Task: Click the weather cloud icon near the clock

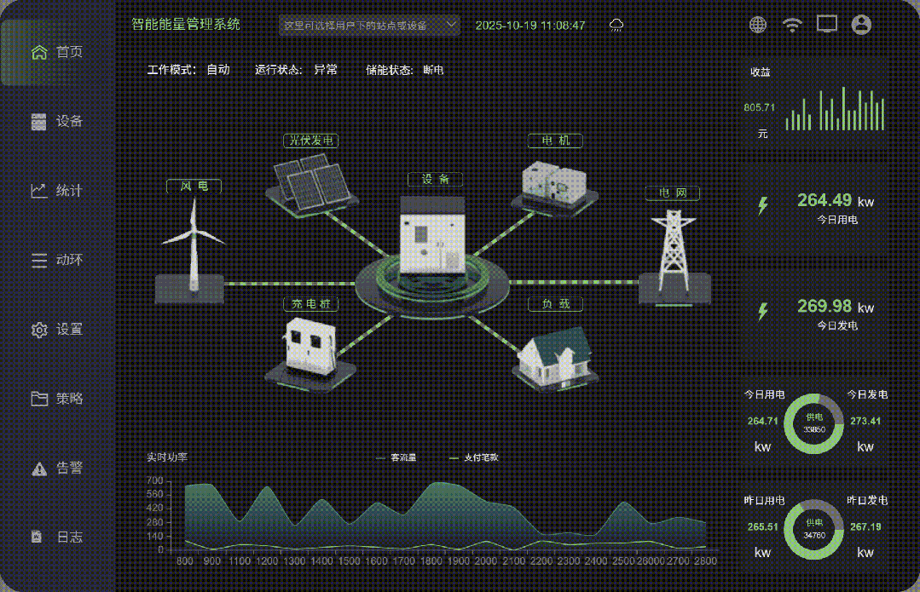Action: point(615,26)
